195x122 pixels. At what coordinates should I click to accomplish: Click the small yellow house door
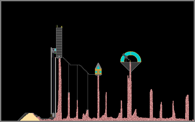(98, 73)
